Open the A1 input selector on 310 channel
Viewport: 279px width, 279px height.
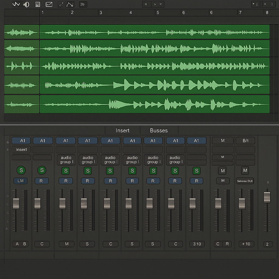pos(196,141)
